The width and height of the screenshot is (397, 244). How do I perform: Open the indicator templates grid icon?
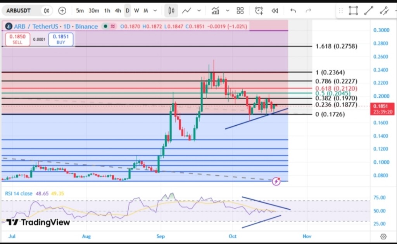click(240, 10)
